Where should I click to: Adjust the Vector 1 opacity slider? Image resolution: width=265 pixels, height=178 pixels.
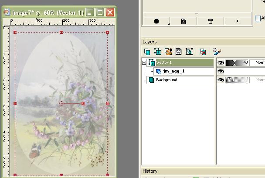[x=237, y=63]
